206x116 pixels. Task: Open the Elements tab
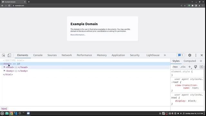[x=23, y=55]
